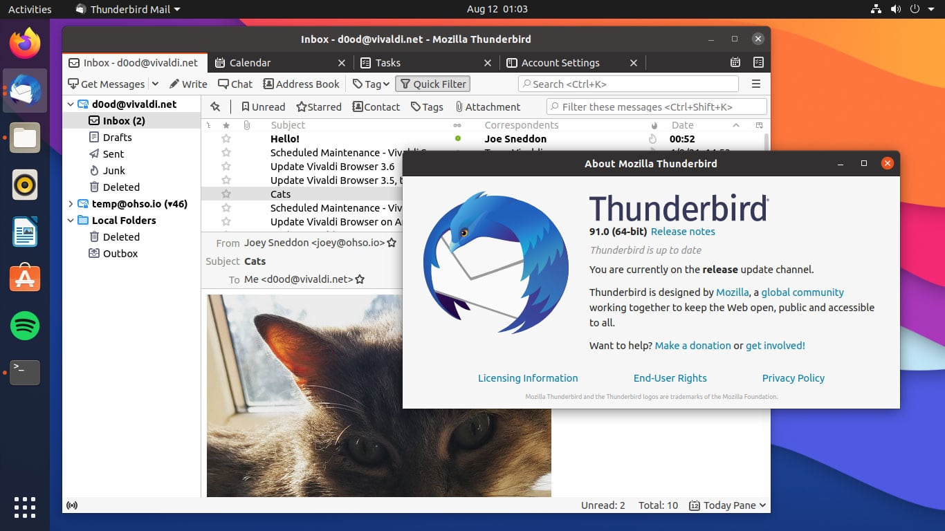The image size is (945, 531).
Task: Select the Inbox - d0od@vivaldi.net tab
Action: (134, 62)
